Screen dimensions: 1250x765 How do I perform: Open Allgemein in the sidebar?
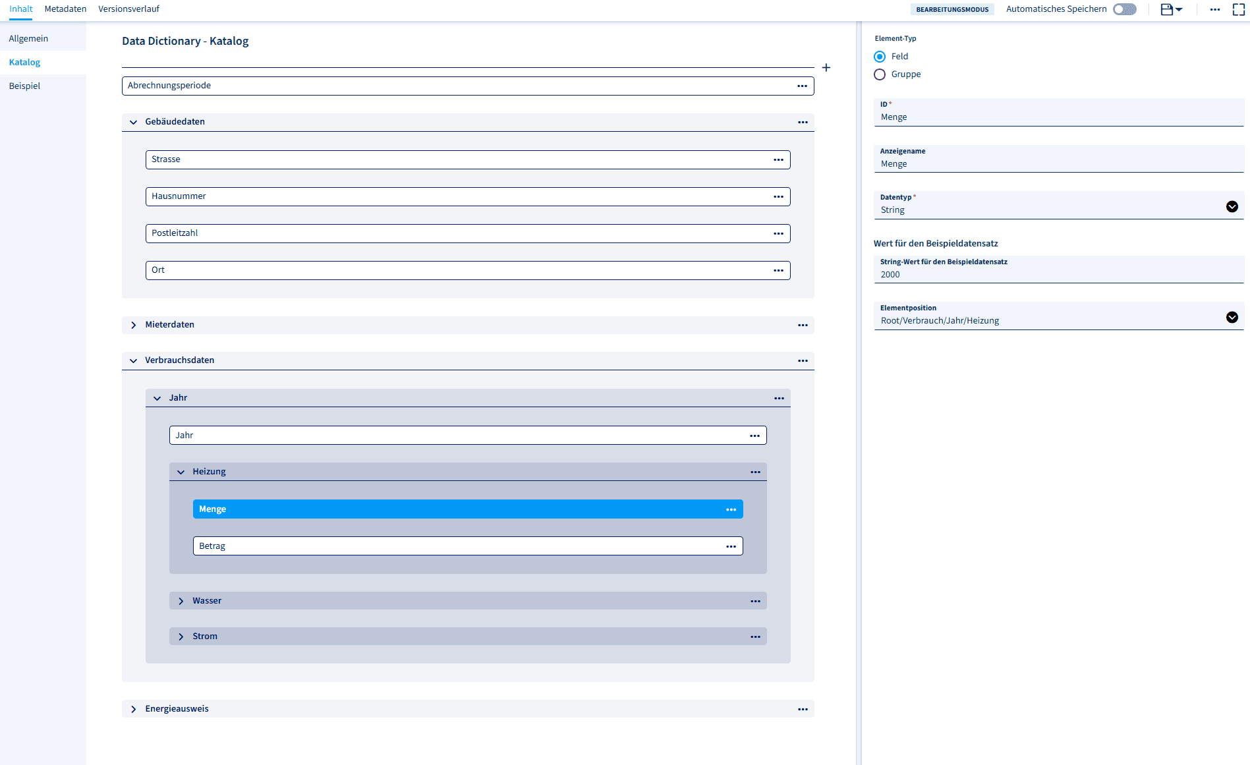click(43, 39)
